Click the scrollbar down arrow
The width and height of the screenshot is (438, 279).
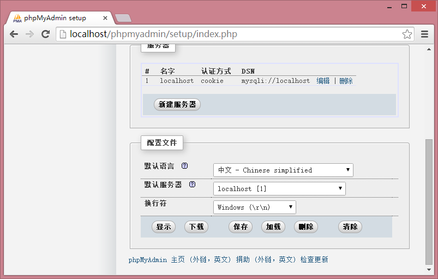click(429, 270)
